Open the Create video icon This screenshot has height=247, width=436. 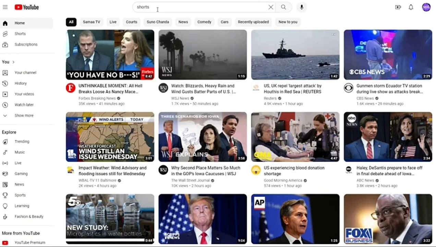tap(398, 7)
